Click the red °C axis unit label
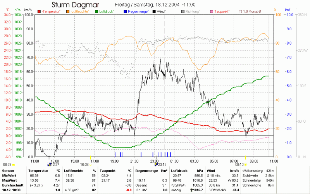 click(x=7, y=10)
